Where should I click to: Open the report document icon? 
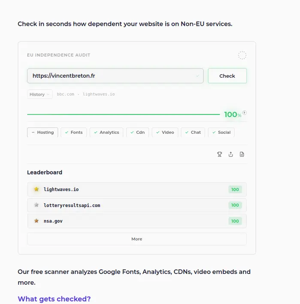(242, 154)
